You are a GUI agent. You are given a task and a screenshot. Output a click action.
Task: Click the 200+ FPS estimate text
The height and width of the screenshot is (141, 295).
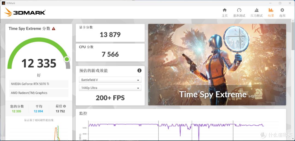110,98
